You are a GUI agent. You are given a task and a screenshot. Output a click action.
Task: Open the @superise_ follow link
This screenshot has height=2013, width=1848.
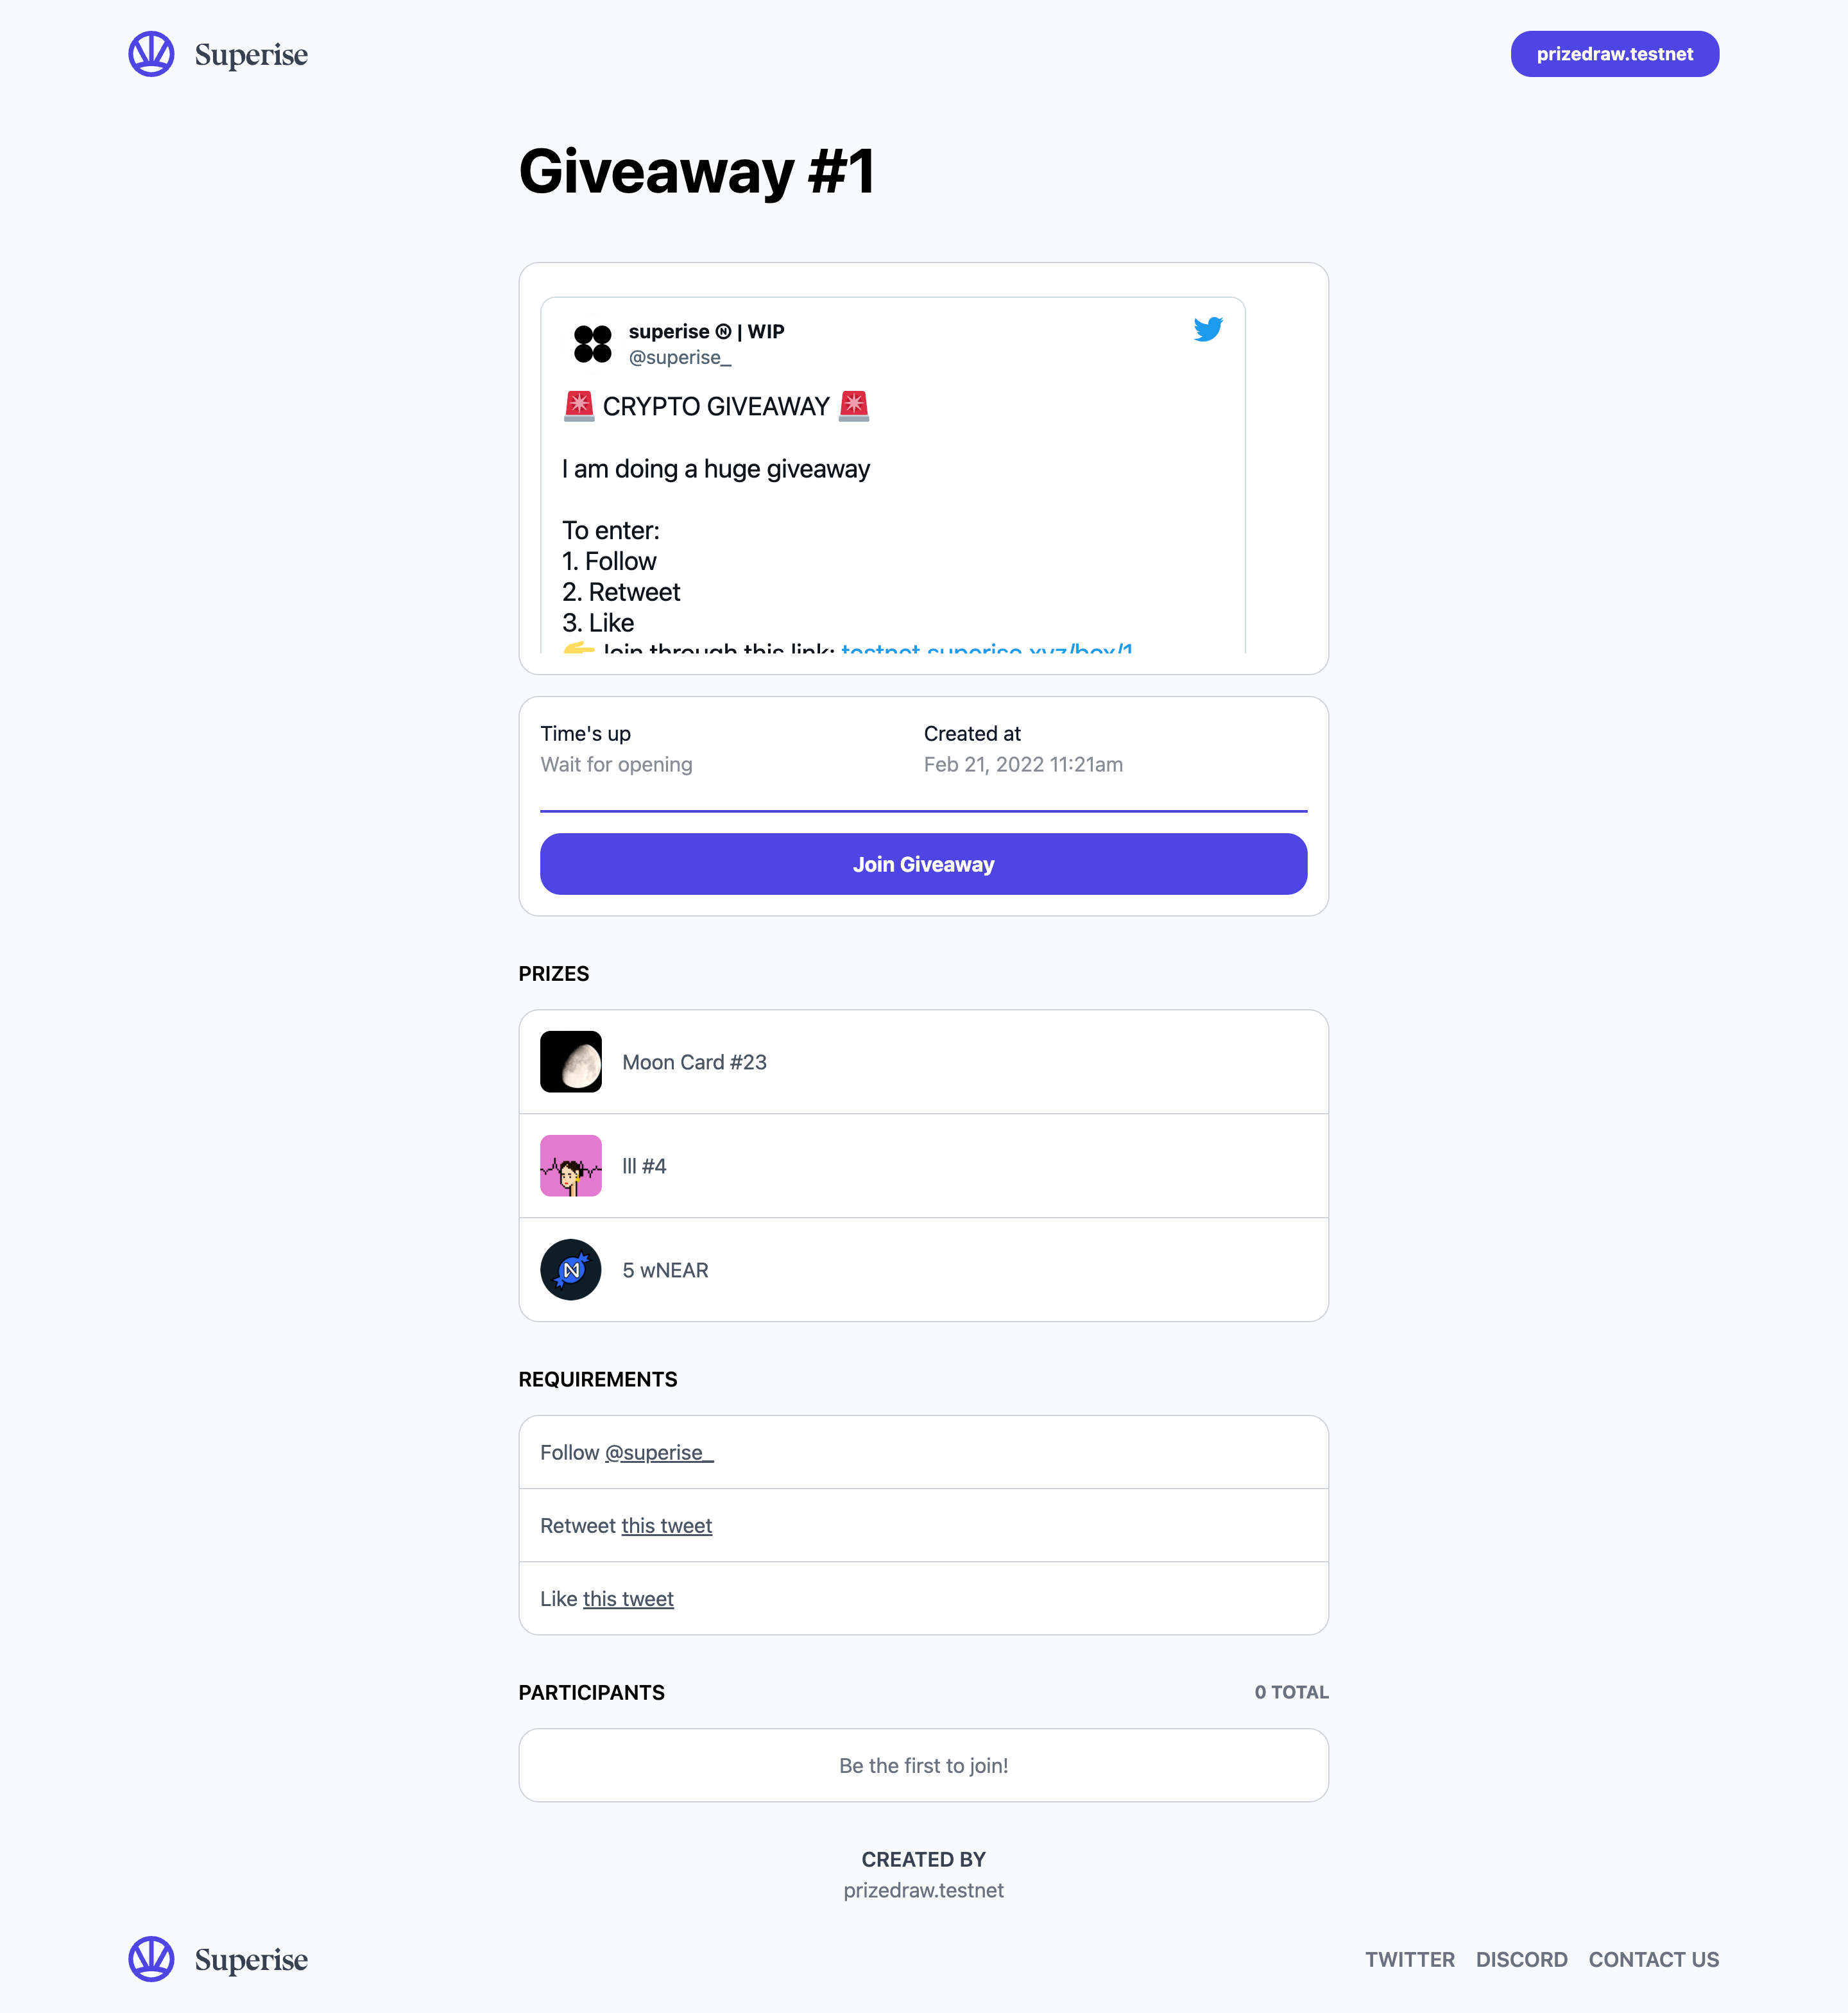tap(659, 1453)
